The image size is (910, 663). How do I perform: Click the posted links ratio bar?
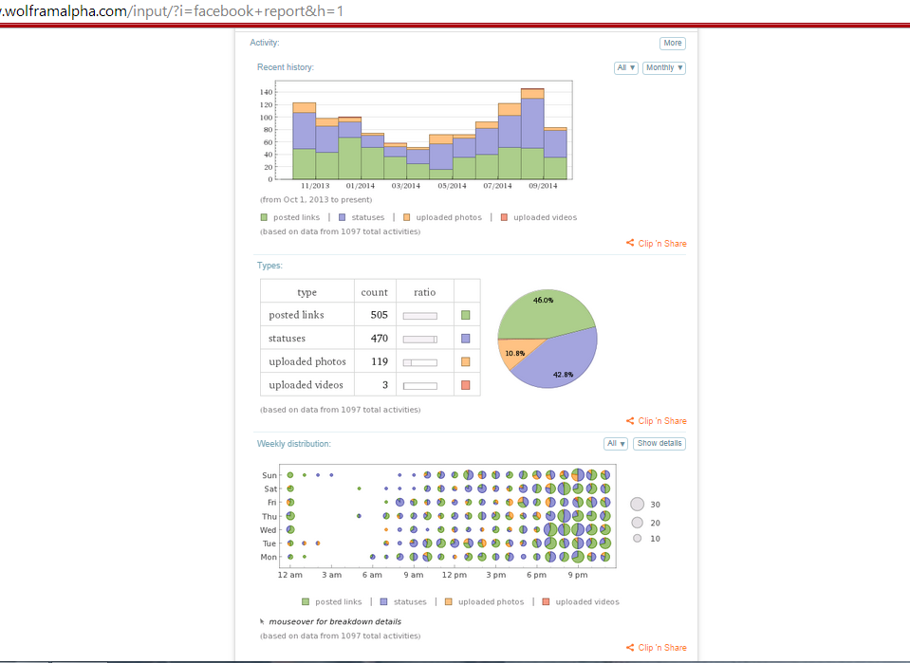pyautogui.click(x=419, y=315)
